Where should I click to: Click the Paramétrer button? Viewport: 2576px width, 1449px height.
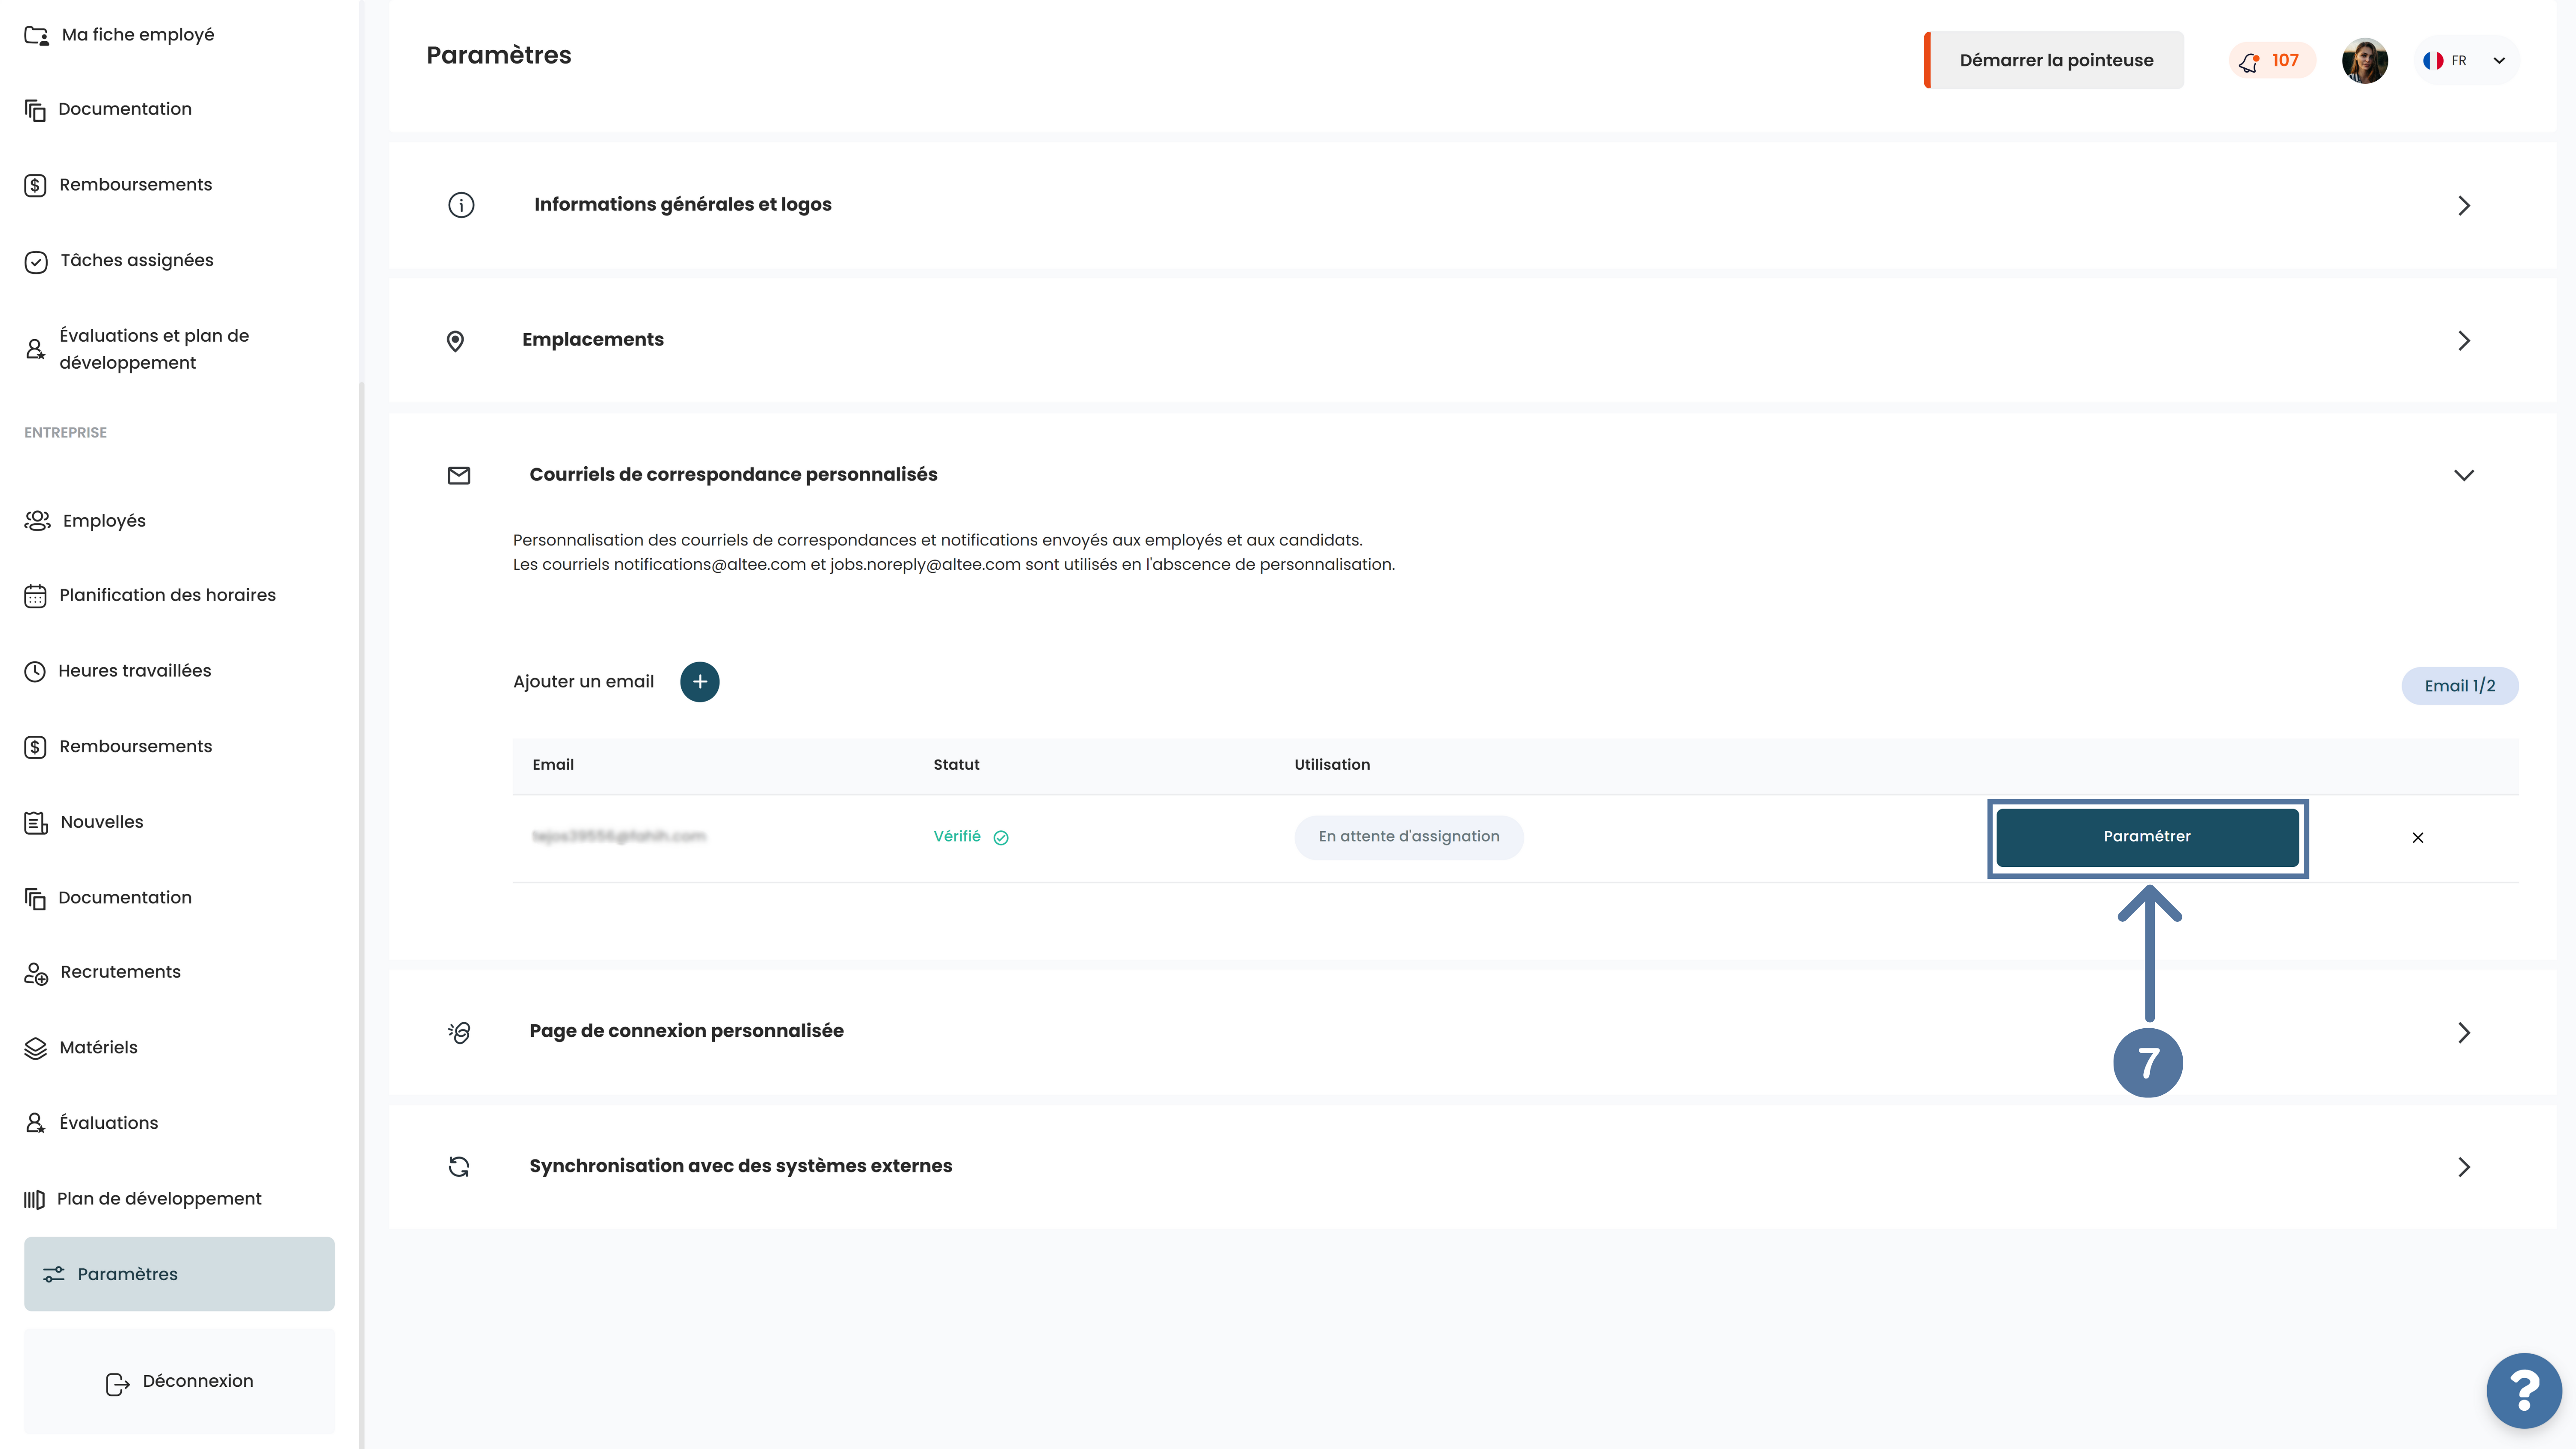pos(2147,837)
